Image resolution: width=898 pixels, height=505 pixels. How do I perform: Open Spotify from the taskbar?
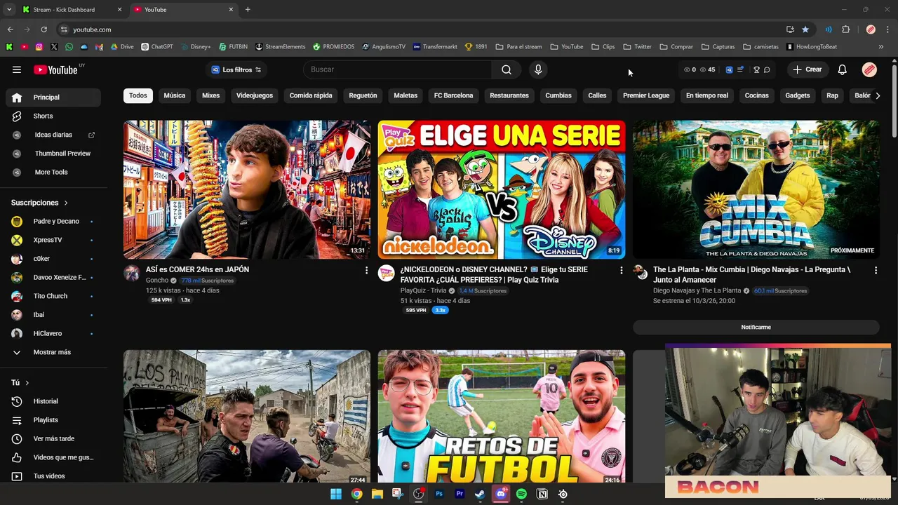pyautogui.click(x=521, y=494)
